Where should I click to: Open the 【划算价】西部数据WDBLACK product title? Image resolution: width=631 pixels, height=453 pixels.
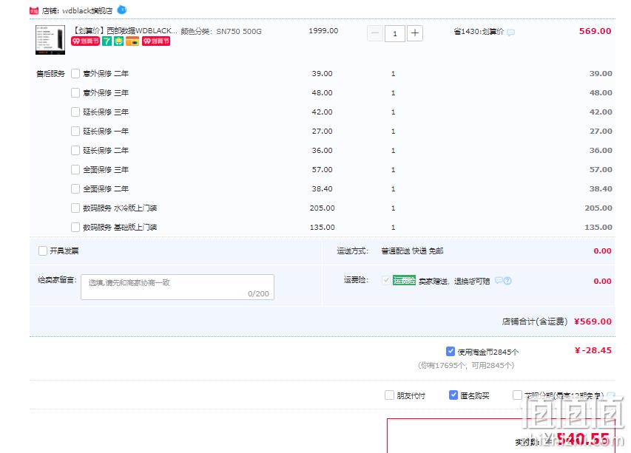[125, 30]
